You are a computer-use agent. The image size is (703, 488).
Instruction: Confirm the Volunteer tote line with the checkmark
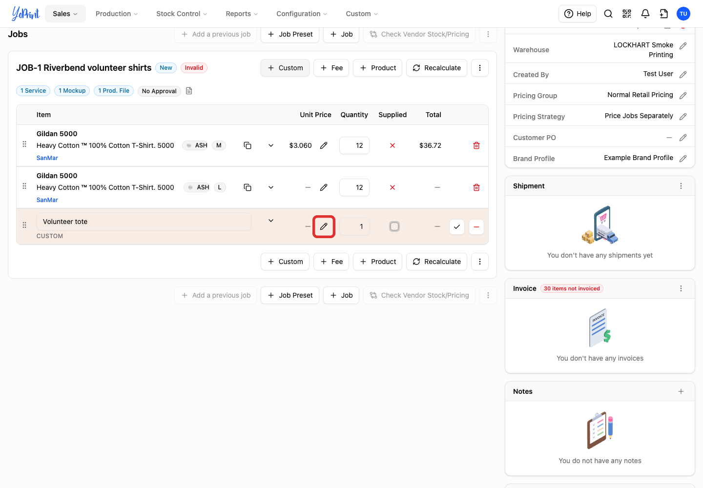click(x=457, y=226)
